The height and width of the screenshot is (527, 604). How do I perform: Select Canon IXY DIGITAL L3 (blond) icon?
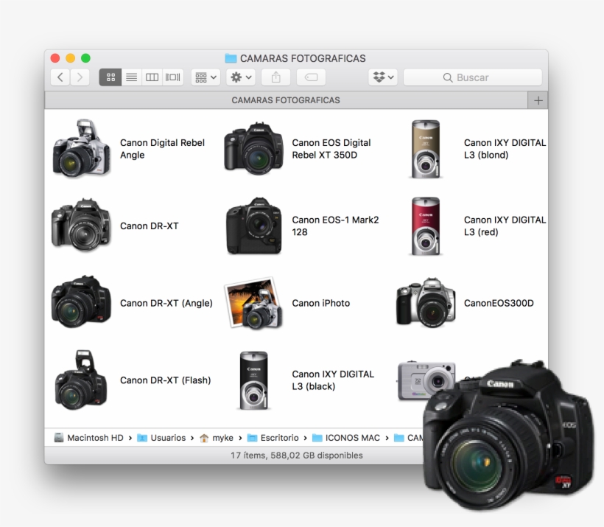pos(426,149)
